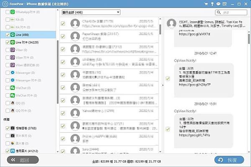Screen dimensions: 251x167
Task: Select the camera roll (3765) label
Action: (x=26, y=128)
